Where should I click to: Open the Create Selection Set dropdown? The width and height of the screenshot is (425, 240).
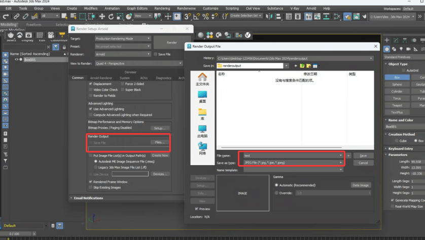point(246,16)
